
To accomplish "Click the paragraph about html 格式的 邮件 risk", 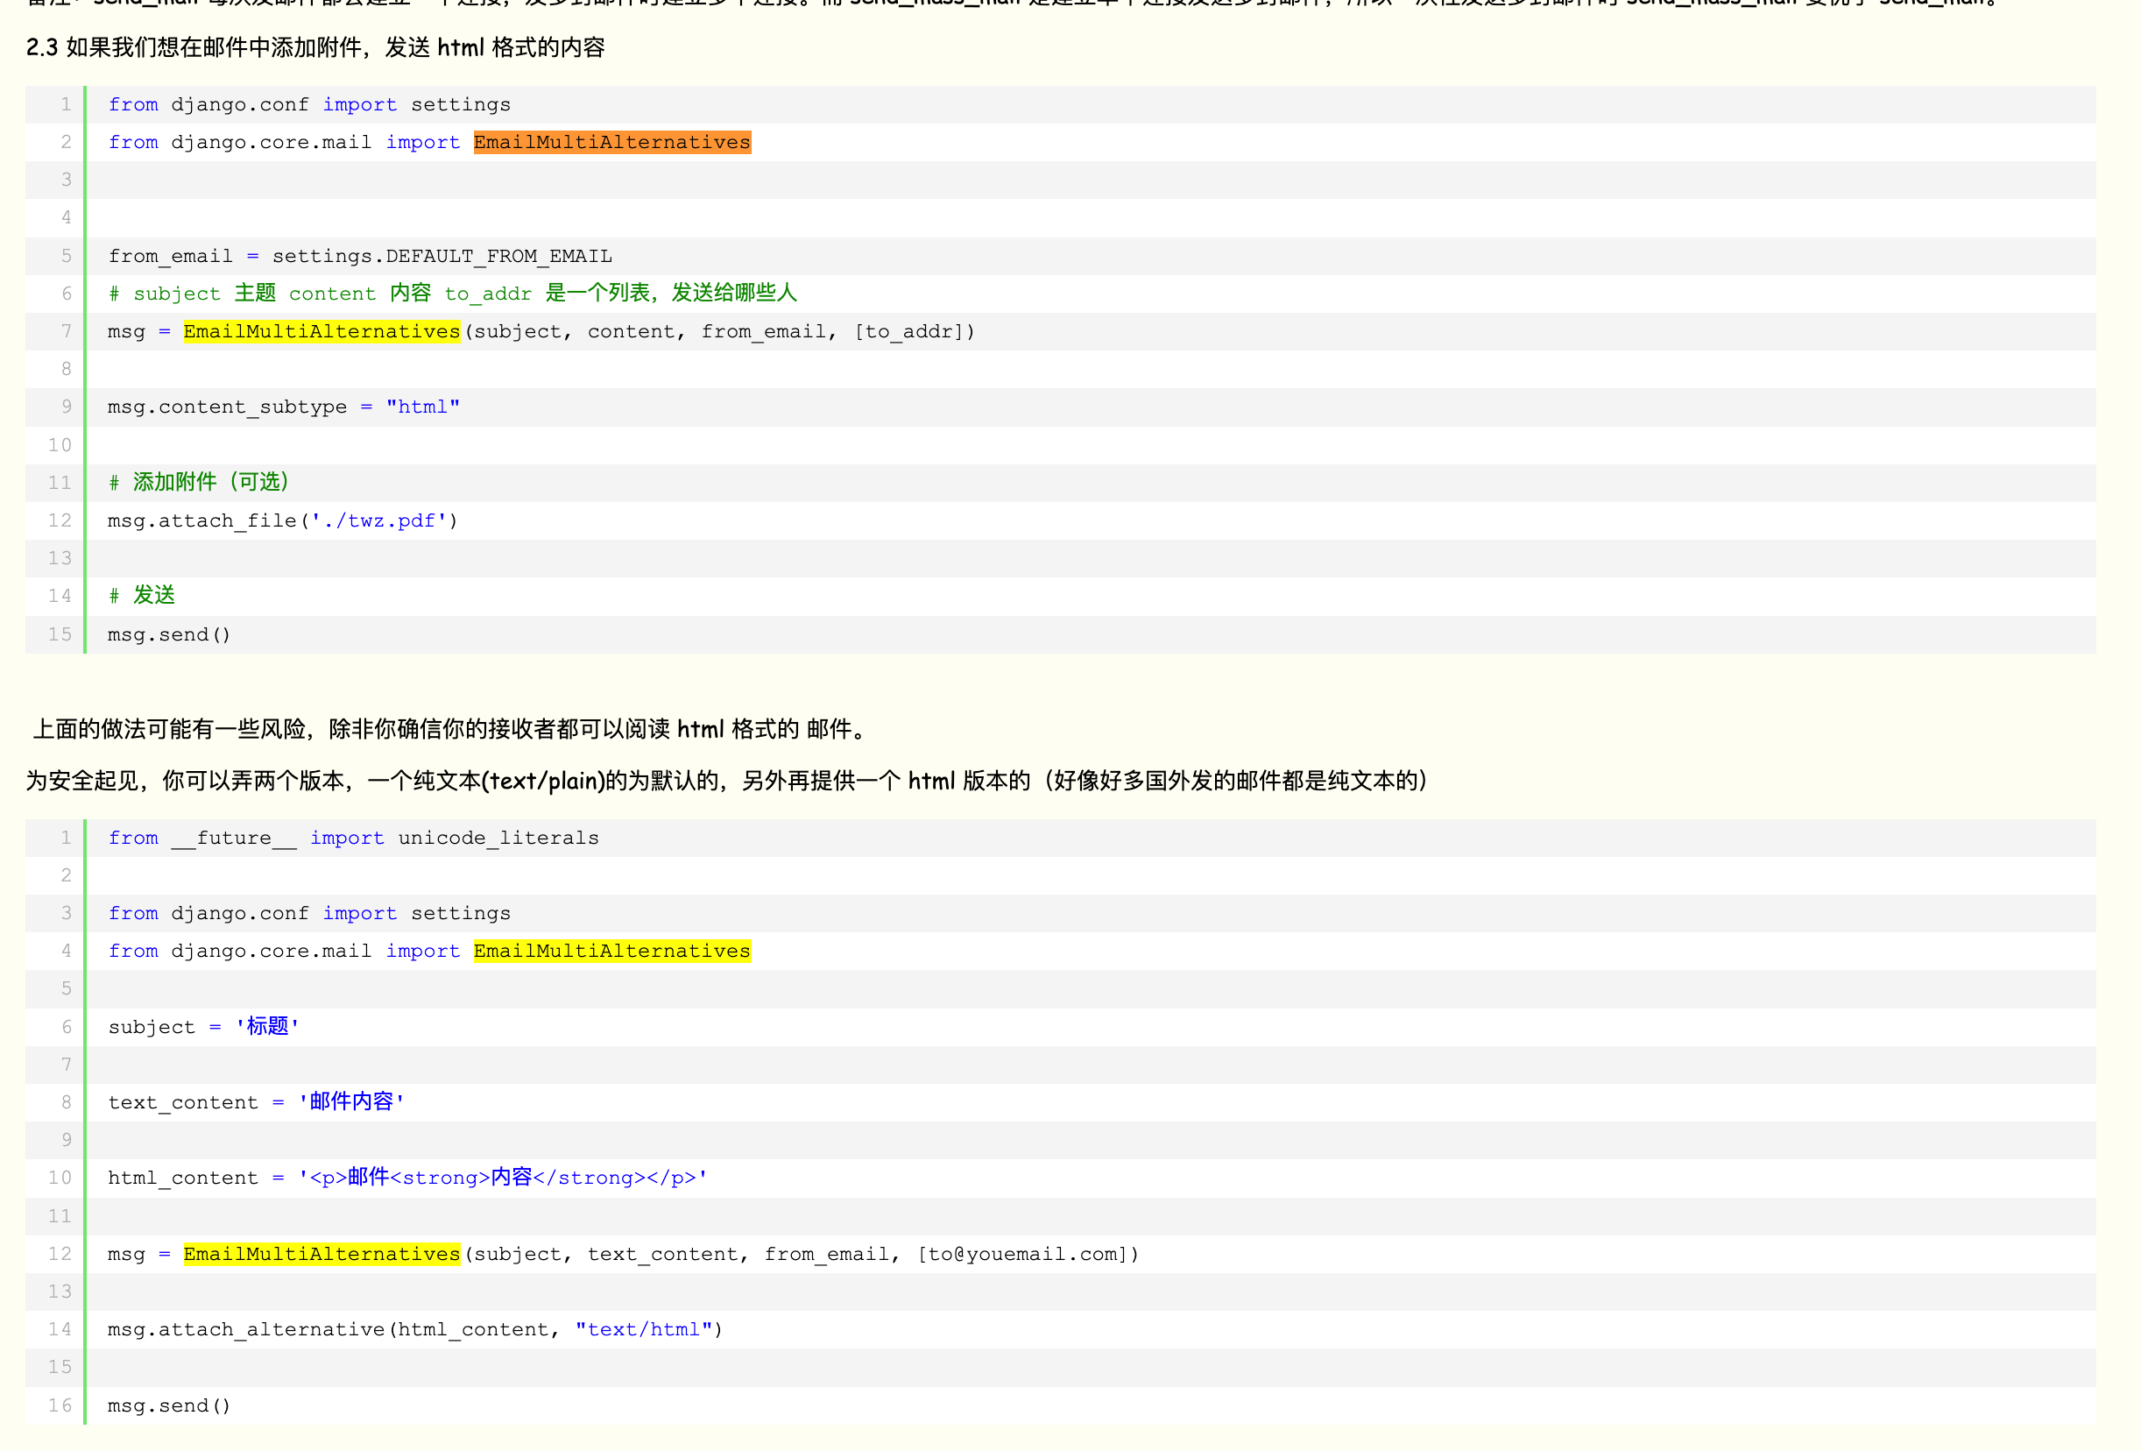I will (x=449, y=730).
